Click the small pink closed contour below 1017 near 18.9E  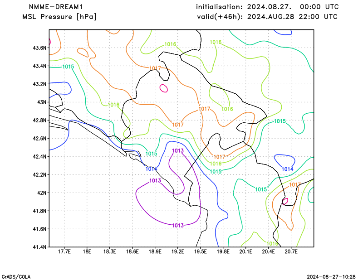click(x=164, y=88)
